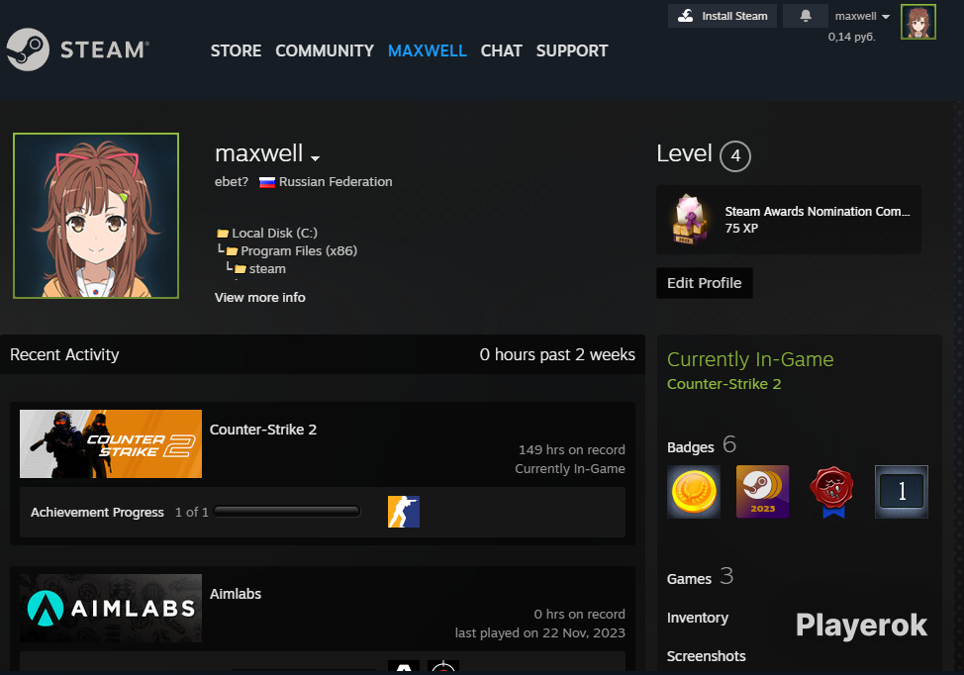Click the Edit Profile button

pyautogui.click(x=705, y=283)
